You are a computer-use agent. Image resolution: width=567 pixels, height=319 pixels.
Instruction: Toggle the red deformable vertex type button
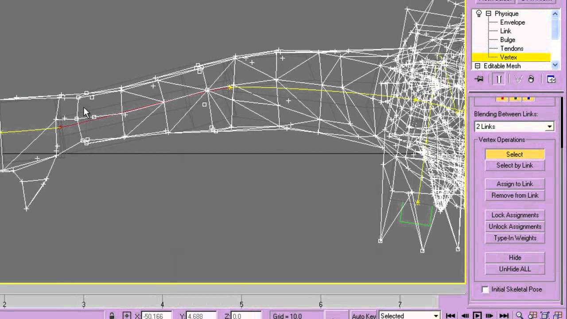[x=501, y=98]
